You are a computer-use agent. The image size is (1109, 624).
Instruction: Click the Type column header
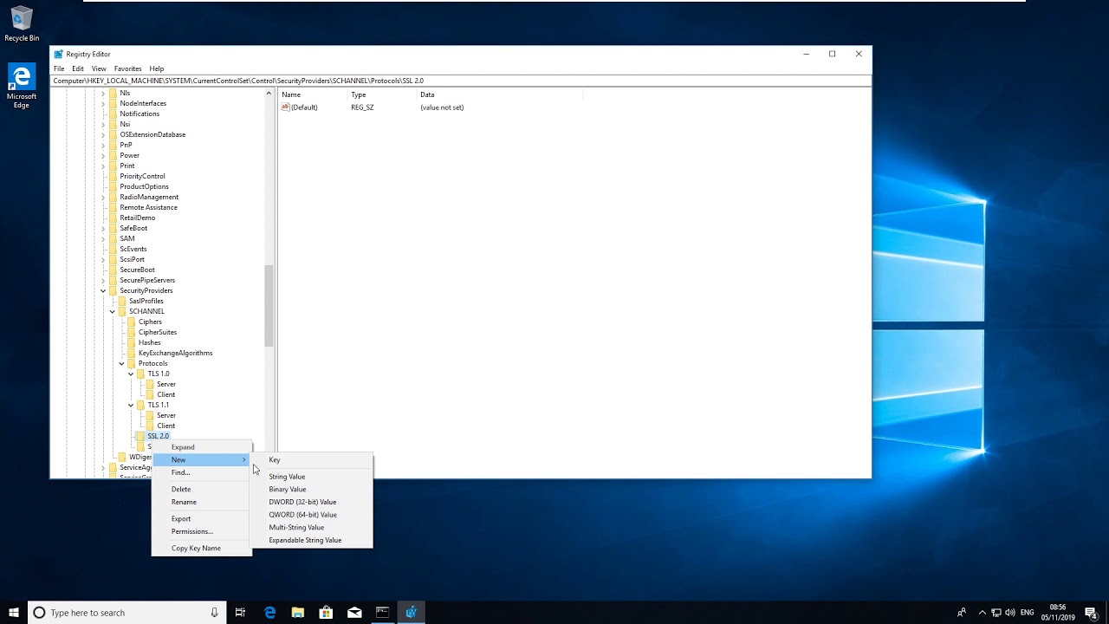(381, 94)
